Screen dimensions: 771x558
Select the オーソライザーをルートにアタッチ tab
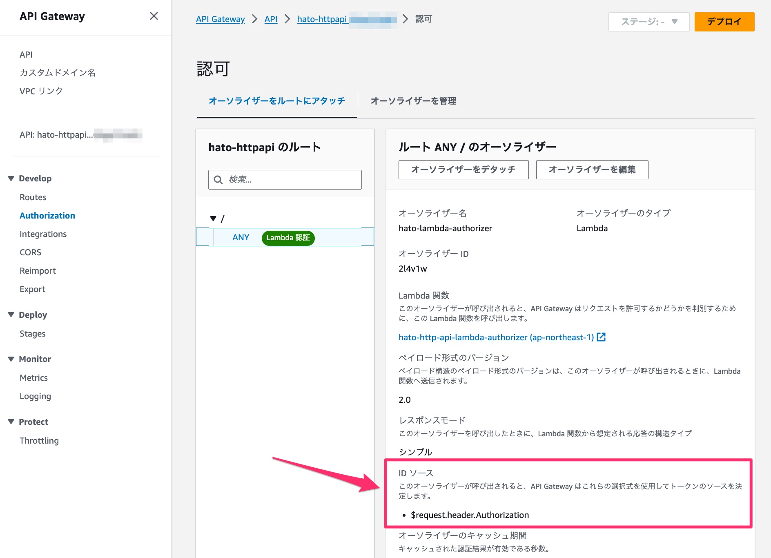tap(276, 100)
